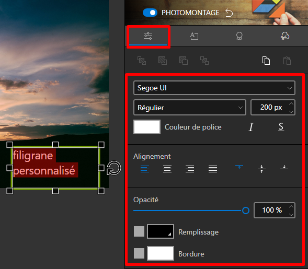Open the Couleur de police swatch
Viewport: 308px width, 269px height.
pyautogui.click(x=147, y=127)
